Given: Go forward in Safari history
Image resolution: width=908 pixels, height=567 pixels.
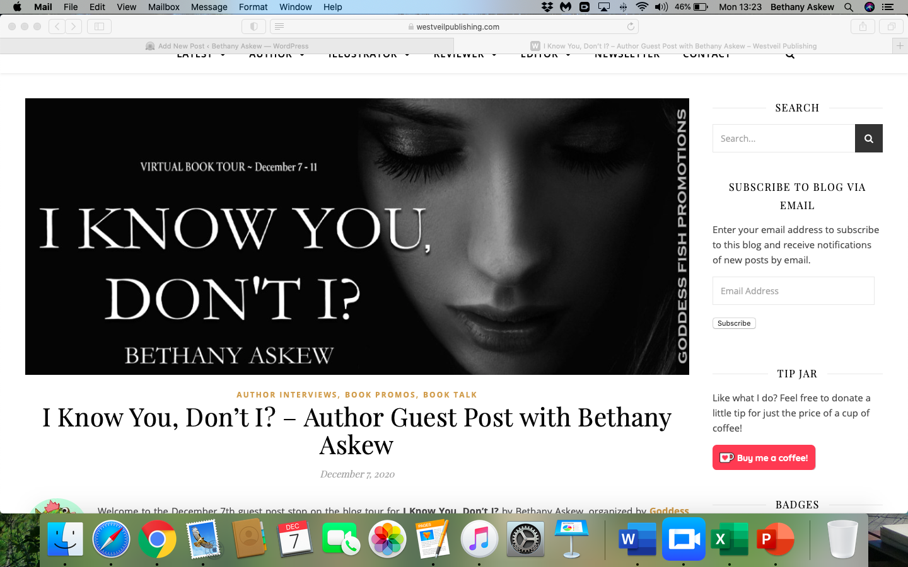Looking at the screenshot, I should tap(74, 26).
